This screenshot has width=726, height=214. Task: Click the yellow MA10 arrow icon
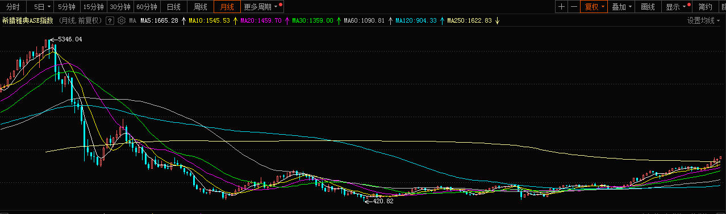(x=235, y=20)
